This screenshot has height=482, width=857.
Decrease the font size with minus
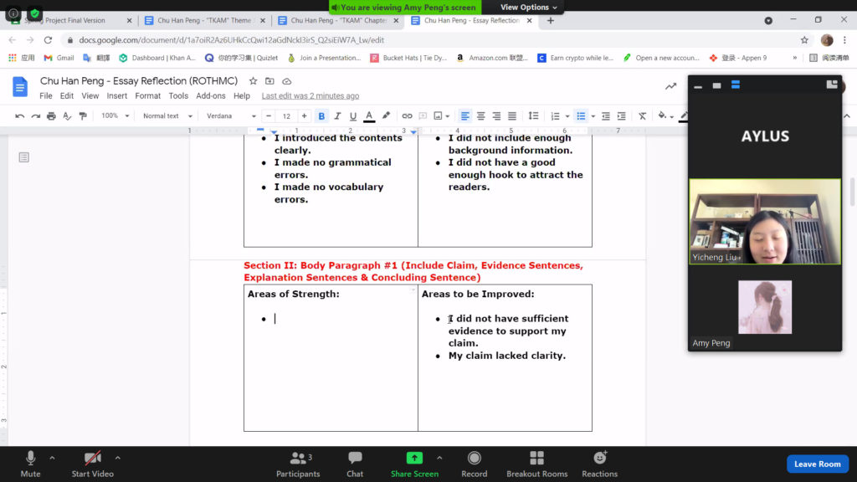[269, 115]
